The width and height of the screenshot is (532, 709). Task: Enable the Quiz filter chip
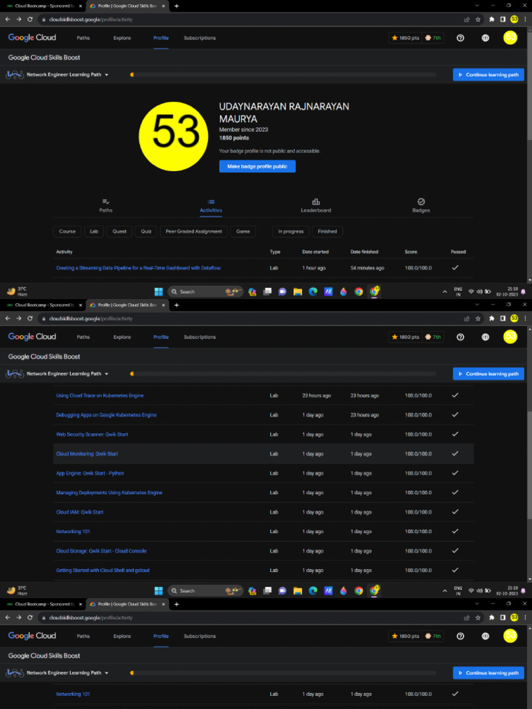point(146,231)
